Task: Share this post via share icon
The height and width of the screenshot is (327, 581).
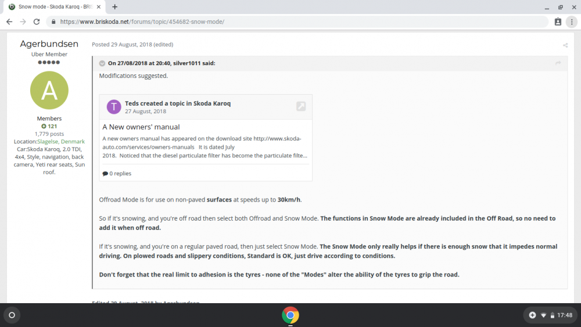Action: (x=565, y=45)
